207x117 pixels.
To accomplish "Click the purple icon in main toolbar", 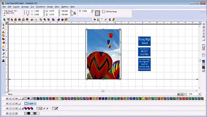I will [53, 19].
